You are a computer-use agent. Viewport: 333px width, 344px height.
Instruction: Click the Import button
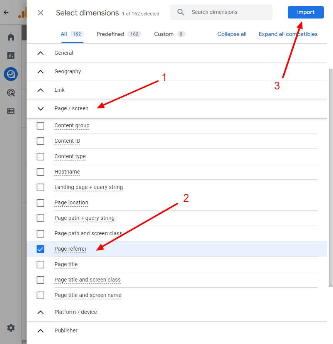point(306,12)
